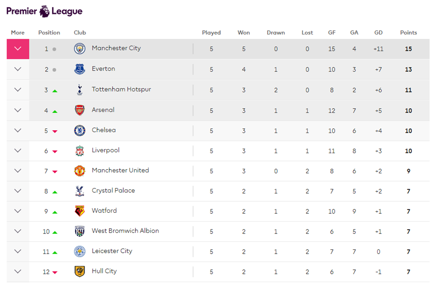The image size is (430, 283).
Task: Click the Premier League lion logo
Action: point(45,11)
